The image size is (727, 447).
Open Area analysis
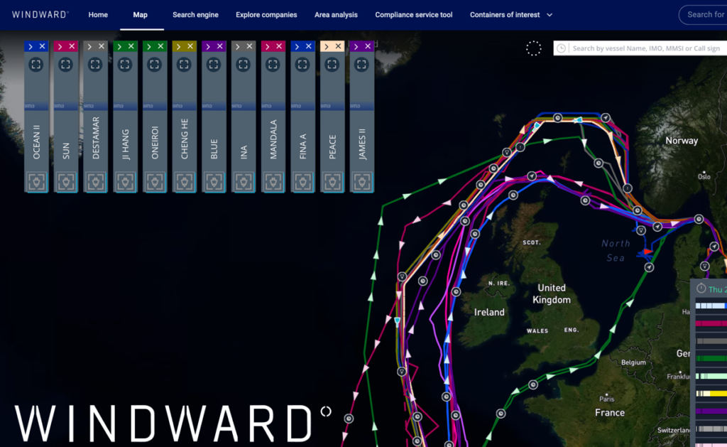click(336, 15)
